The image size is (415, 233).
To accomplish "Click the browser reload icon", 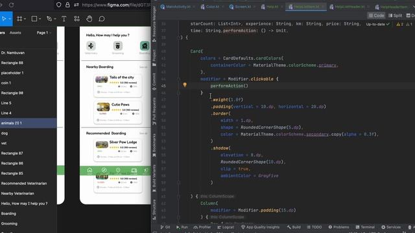I will 12,5.
